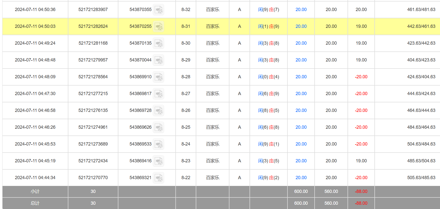Click order number 521721283907
This screenshot has height=209, width=440.
coord(93,10)
